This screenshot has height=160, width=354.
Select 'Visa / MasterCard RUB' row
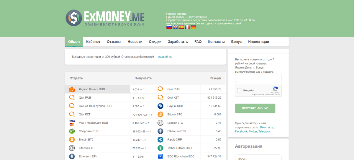[x=98, y=123]
